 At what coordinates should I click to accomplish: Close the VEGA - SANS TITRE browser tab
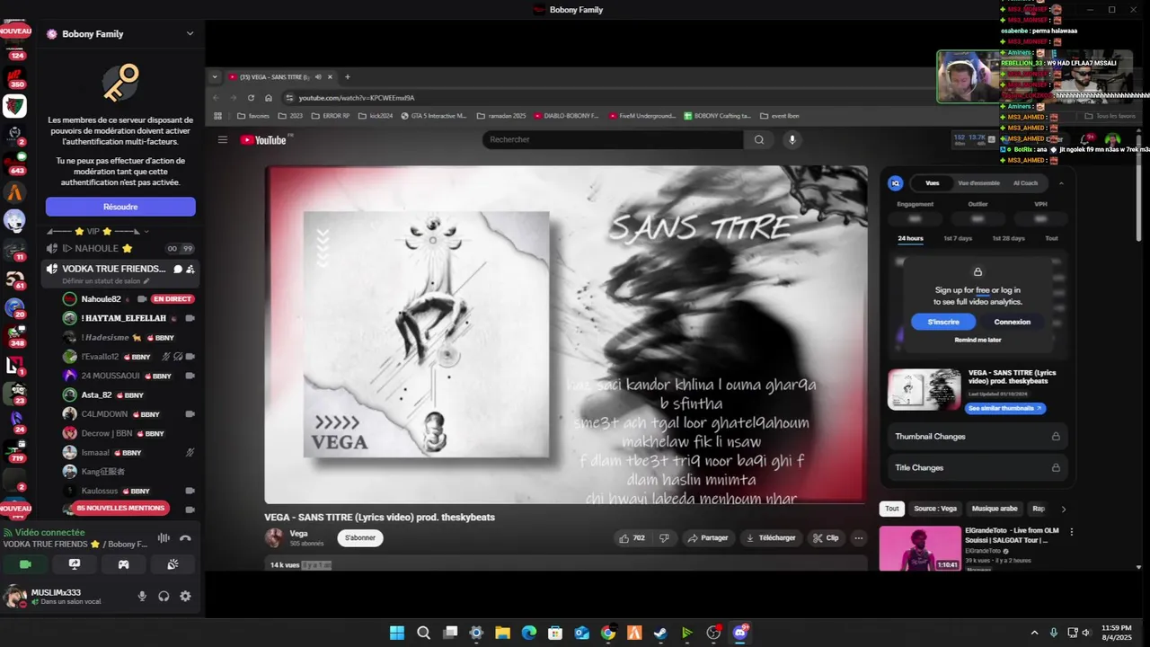coord(330,77)
